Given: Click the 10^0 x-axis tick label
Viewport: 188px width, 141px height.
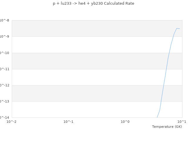Looking at the screenshot, I should coord(125,122).
